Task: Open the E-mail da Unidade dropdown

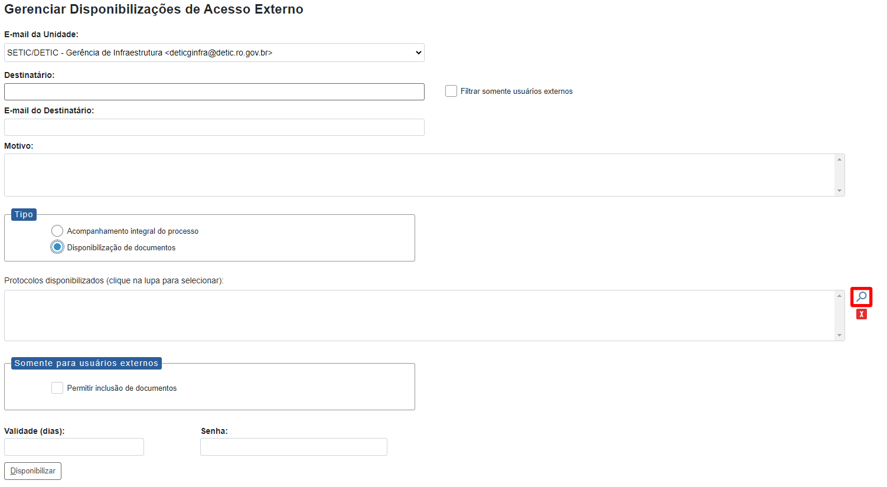Action: pyautogui.click(x=214, y=53)
